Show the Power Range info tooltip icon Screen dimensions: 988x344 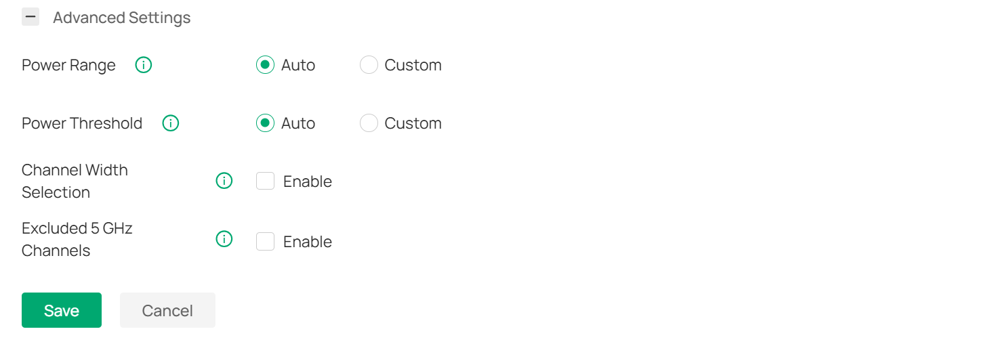point(144,65)
